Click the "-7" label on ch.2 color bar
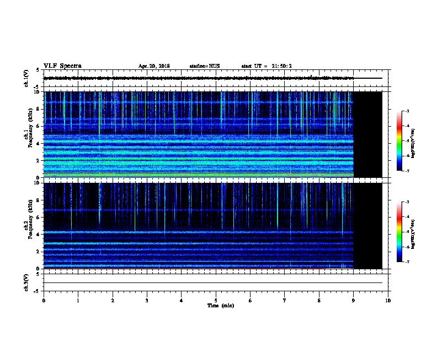The height and width of the screenshot is (337, 437). tap(407, 262)
